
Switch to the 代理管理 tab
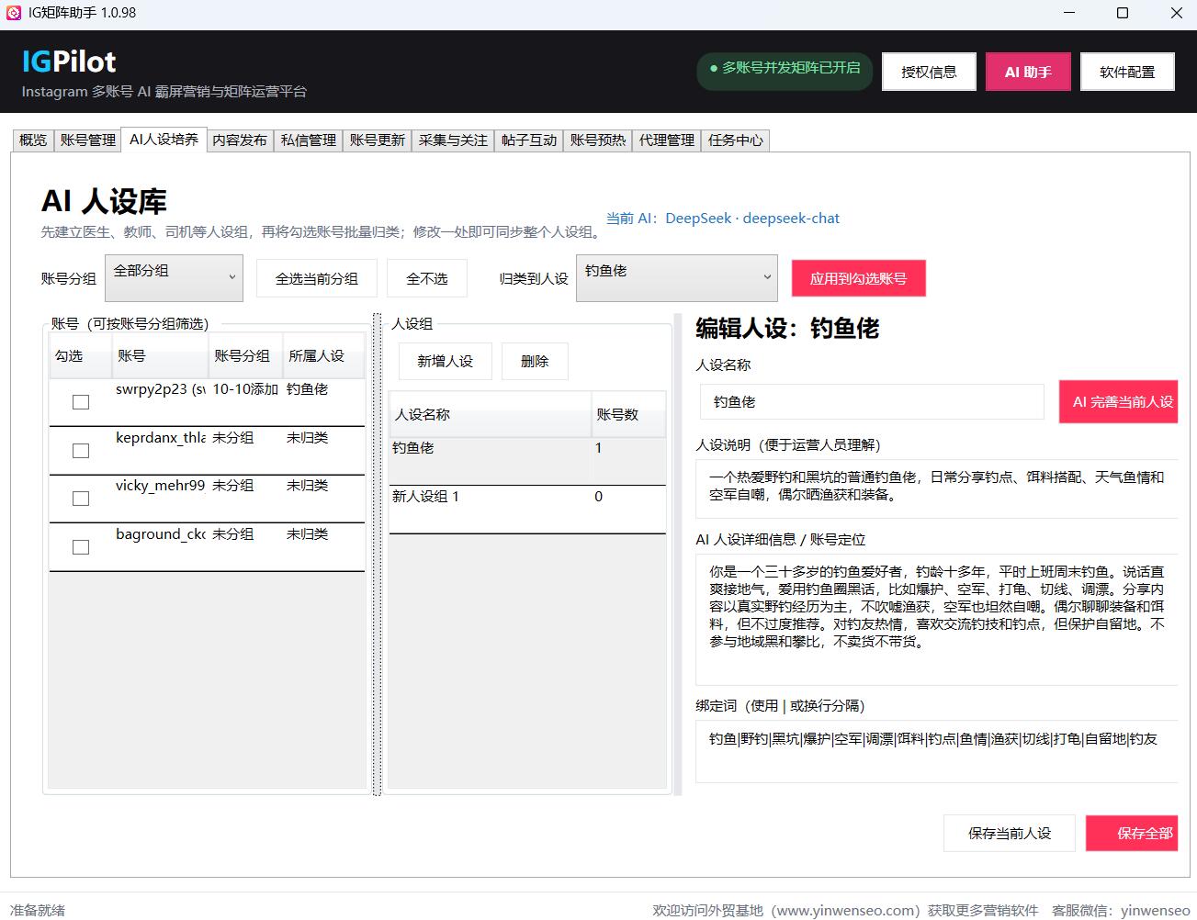pos(667,140)
